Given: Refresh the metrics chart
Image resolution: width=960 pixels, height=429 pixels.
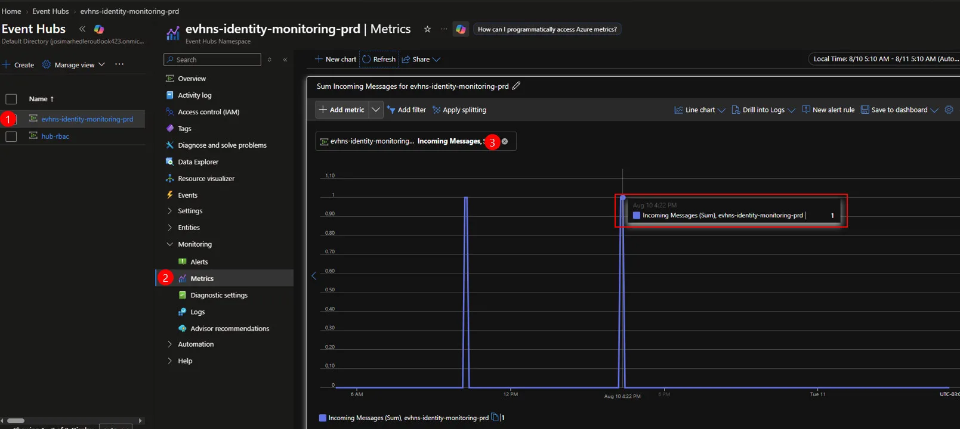Looking at the screenshot, I should pyautogui.click(x=379, y=60).
